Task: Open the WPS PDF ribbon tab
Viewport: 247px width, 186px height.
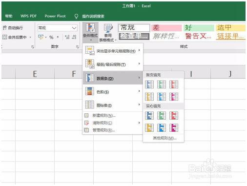Action: point(28,16)
